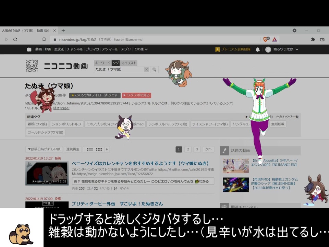Image resolution: width=329 pixels, height=247 pixels.
Task: Select the タグ search tab
Action: 115,63
